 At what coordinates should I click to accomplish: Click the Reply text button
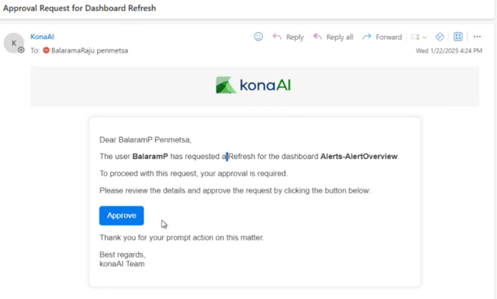coord(295,37)
